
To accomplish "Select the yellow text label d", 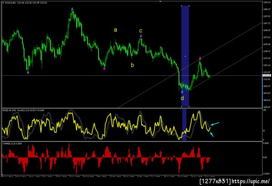I will pyautogui.click(x=182, y=98).
